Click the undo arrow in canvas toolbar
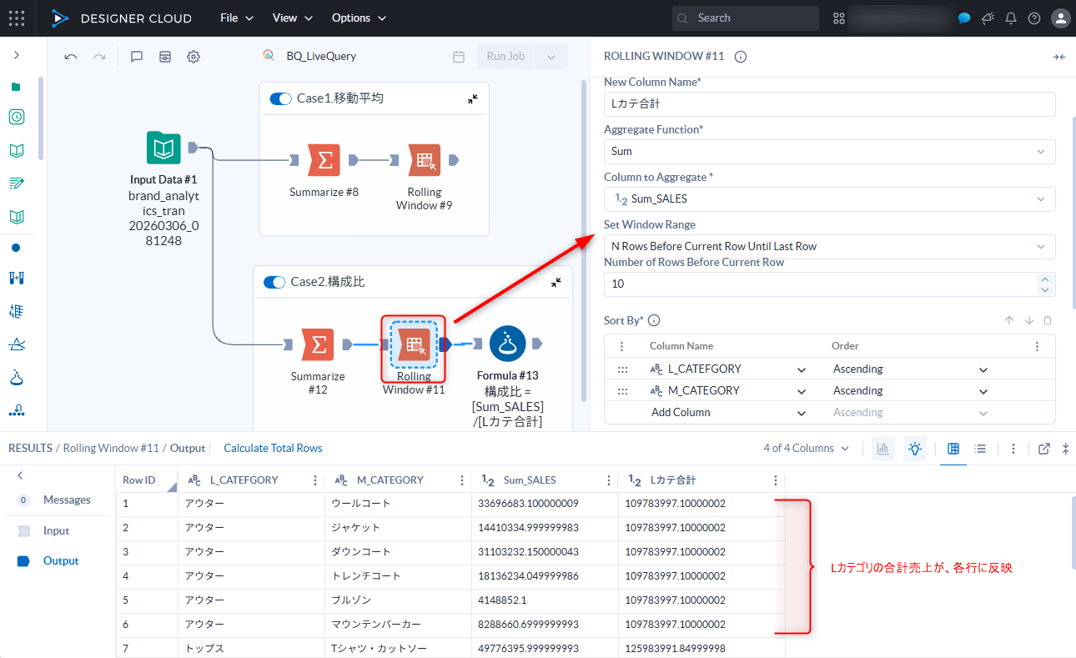Image resolution: width=1076 pixels, height=658 pixels. [x=71, y=57]
